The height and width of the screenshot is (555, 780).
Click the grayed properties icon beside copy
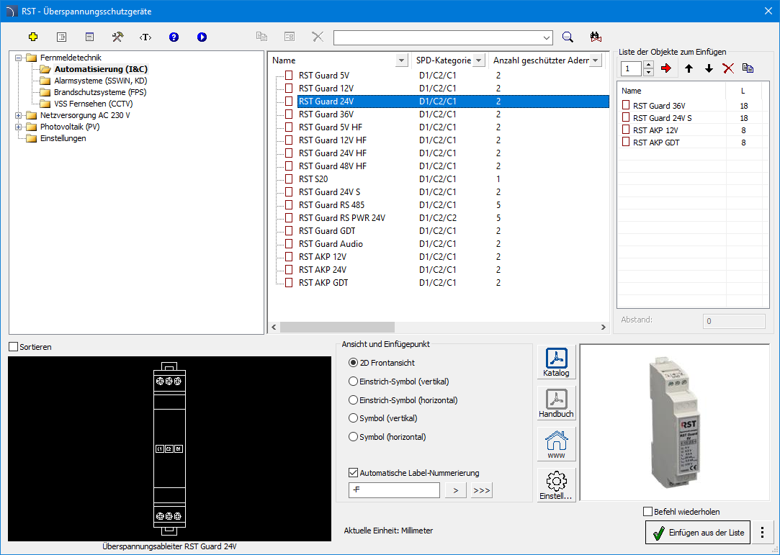coord(290,37)
